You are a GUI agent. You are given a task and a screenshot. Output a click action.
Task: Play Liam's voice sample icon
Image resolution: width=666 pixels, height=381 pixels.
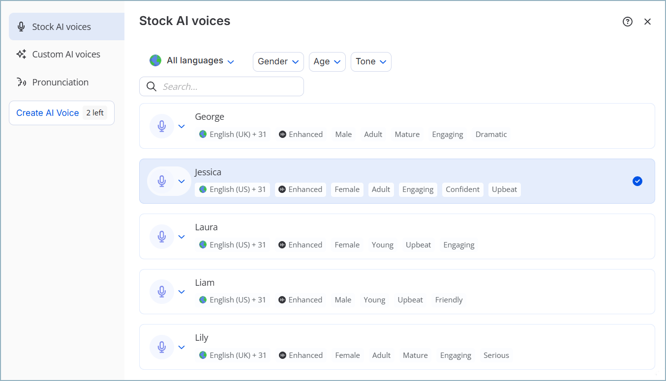[x=161, y=291]
